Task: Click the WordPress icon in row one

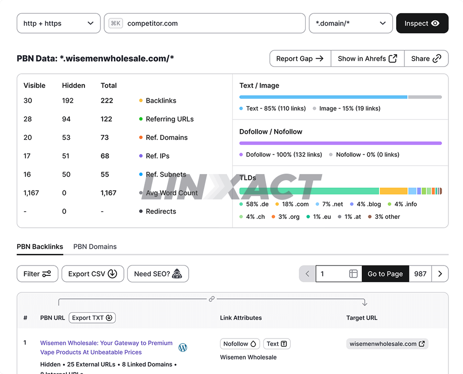Action: tap(183, 348)
